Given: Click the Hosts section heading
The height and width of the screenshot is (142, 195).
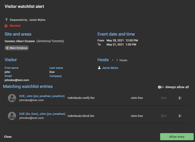Looking at the screenshot, I should (x=103, y=60).
